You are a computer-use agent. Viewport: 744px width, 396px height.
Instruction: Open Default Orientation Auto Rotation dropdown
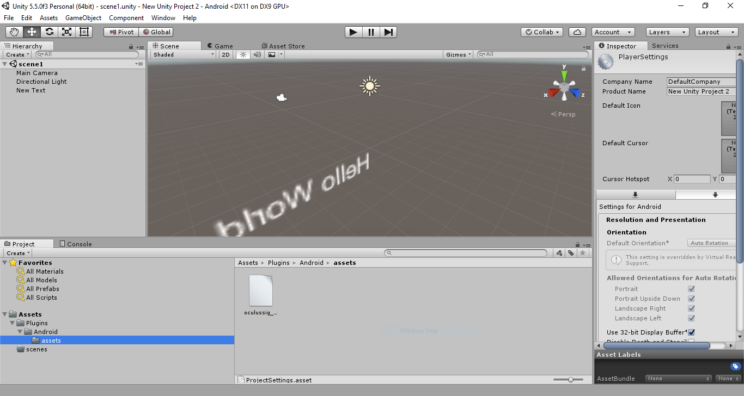[711, 243]
